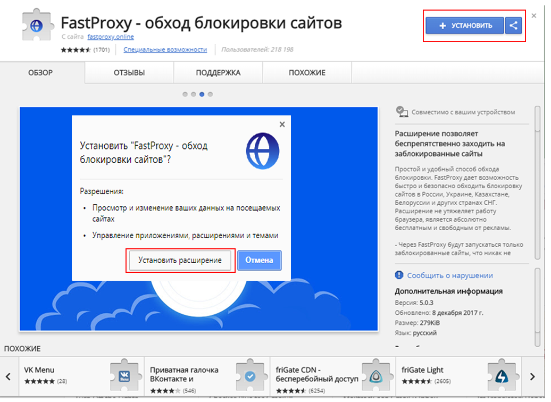The height and width of the screenshot is (402, 551).
Task: Click the Обновлено: 8 декабря 2017 text
Action: pos(439,313)
